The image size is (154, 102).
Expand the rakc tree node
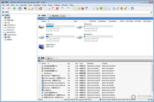[x=3, y=23]
